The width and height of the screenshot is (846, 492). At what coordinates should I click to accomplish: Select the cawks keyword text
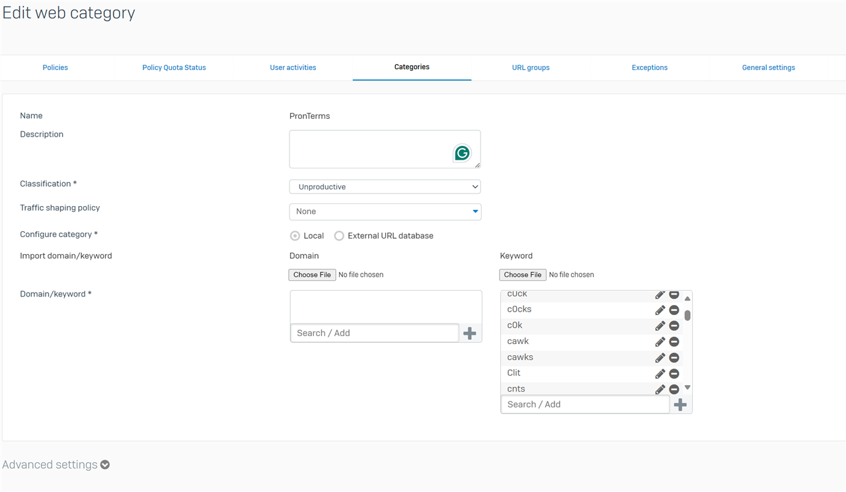520,357
